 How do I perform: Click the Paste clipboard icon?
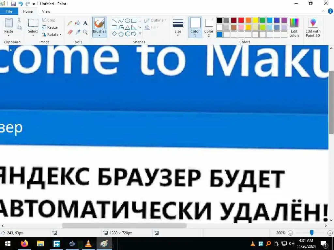(x=9, y=23)
